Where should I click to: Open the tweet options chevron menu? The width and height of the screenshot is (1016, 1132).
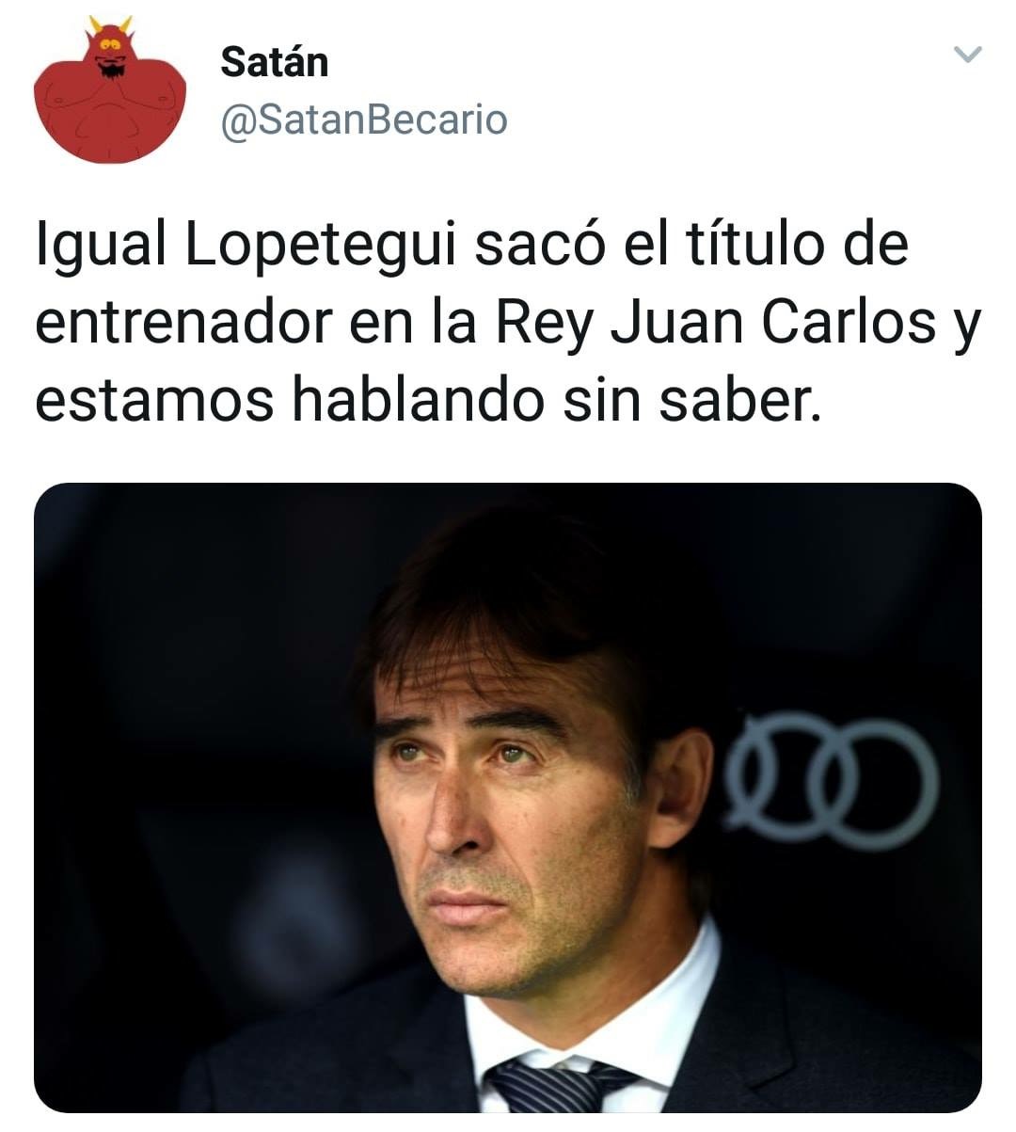click(968, 55)
